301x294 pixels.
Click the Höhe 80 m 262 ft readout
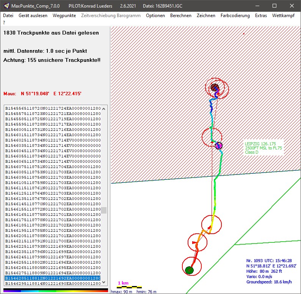pos(264,271)
